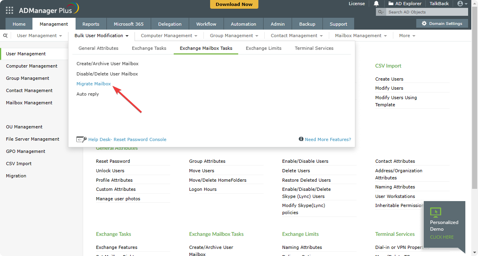Switch to the Reports tab
Image resolution: width=478 pixels, height=256 pixels.
pyautogui.click(x=91, y=24)
